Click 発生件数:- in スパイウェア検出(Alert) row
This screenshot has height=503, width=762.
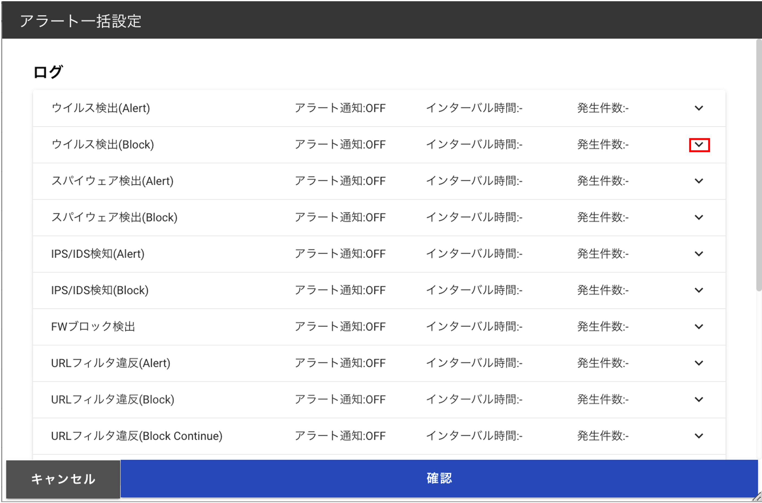(x=603, y=181)
